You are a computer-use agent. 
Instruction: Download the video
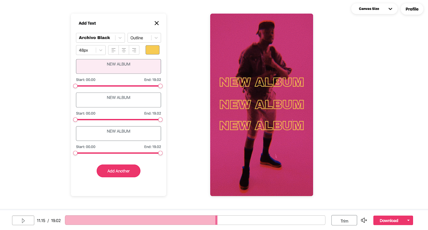point(389,220)
